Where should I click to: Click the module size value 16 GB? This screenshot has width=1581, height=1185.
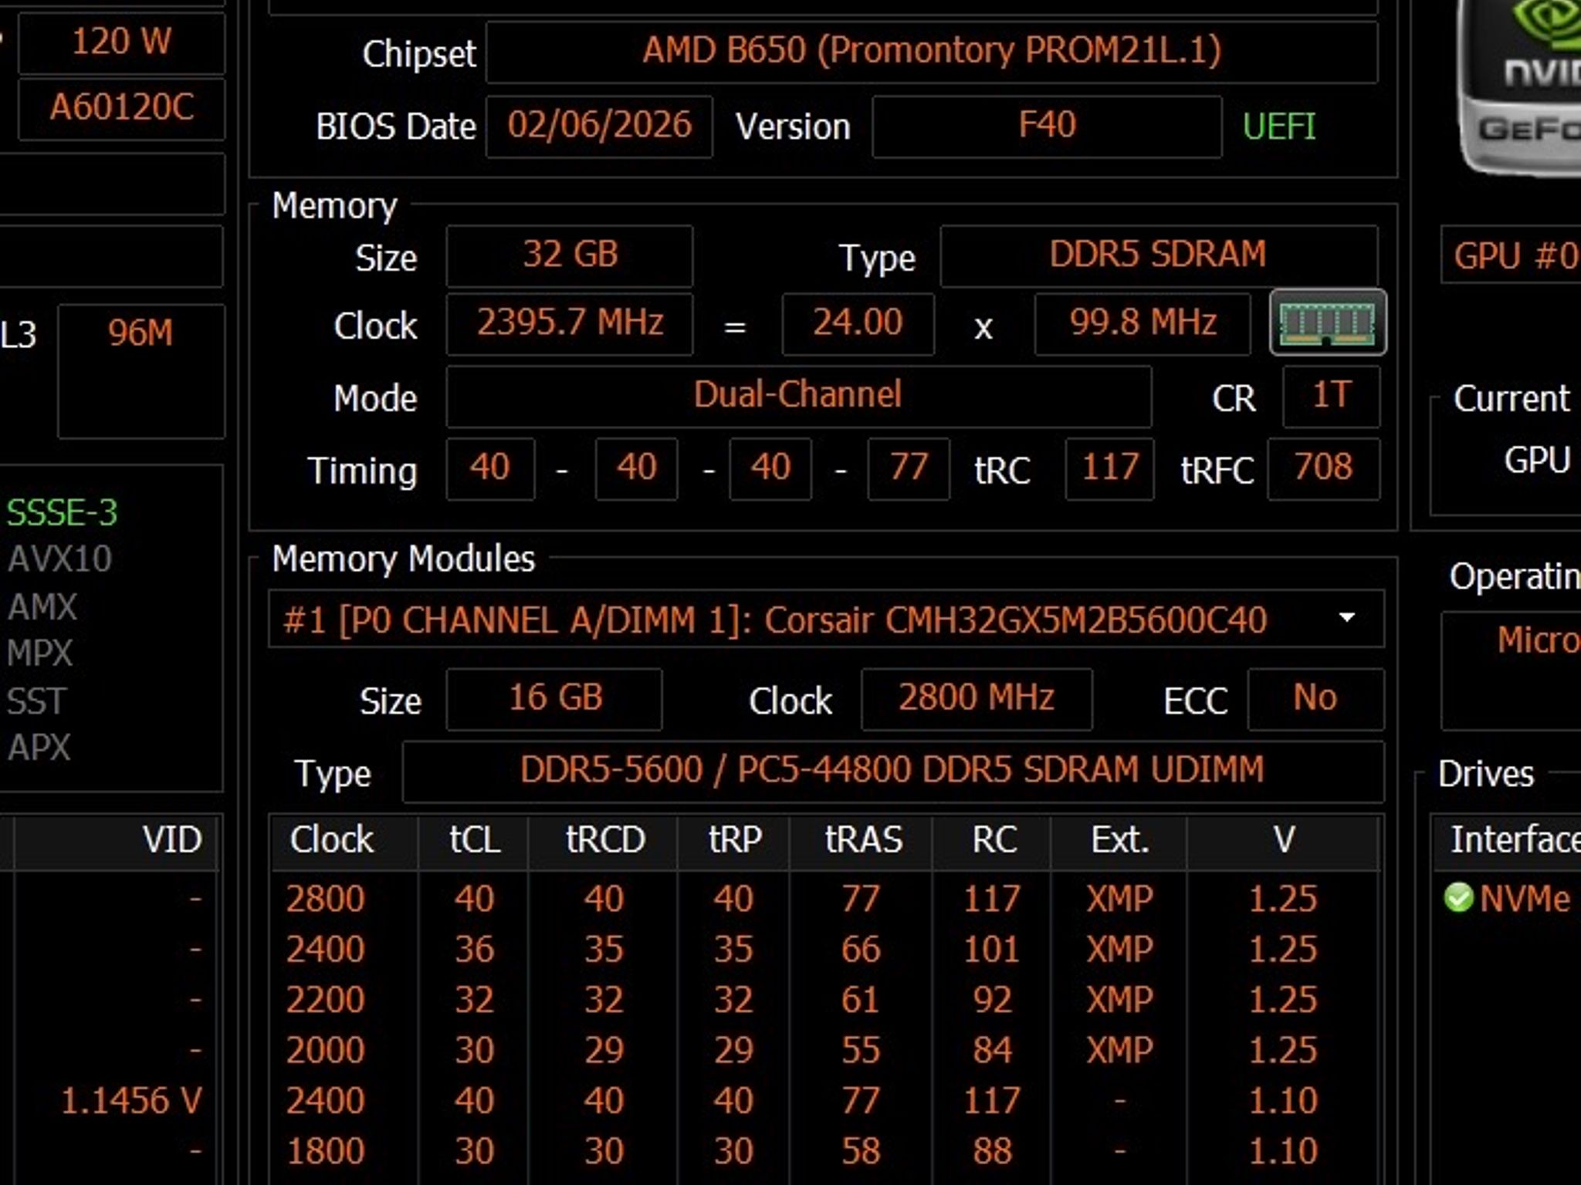(x=554, y=699)
